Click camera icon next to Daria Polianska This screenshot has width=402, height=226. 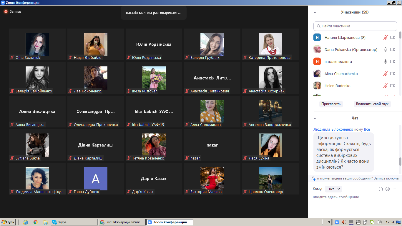(392, 49)
